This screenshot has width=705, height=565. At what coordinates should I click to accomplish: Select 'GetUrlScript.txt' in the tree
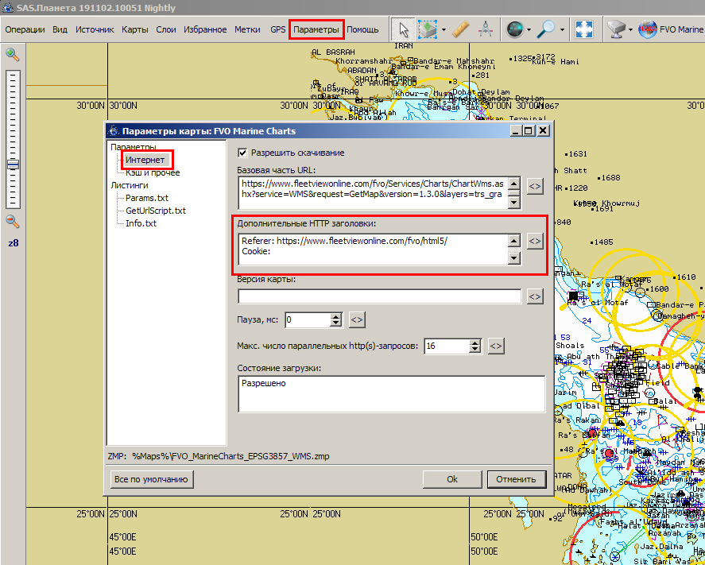(x=155, y=211)
